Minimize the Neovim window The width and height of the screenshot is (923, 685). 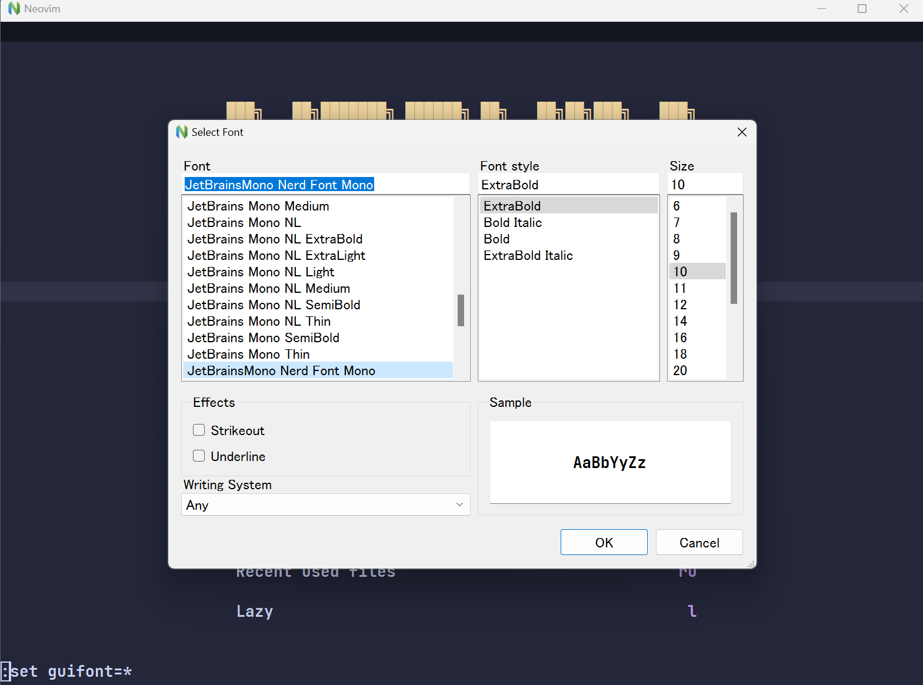[822, 9]
